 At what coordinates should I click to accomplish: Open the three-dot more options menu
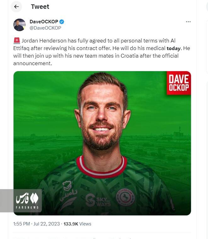point(188,22)
